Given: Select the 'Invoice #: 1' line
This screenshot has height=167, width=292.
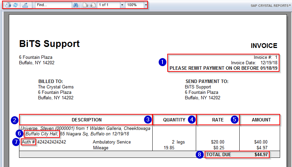Looking at the screenshot, I should [x=265, y=57].
